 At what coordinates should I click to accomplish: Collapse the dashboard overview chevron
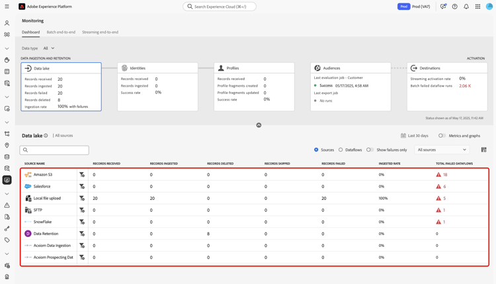pos(259,125)
